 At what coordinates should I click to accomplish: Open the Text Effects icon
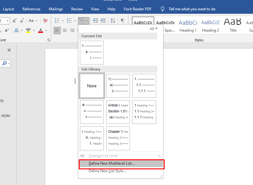(17, 30)
